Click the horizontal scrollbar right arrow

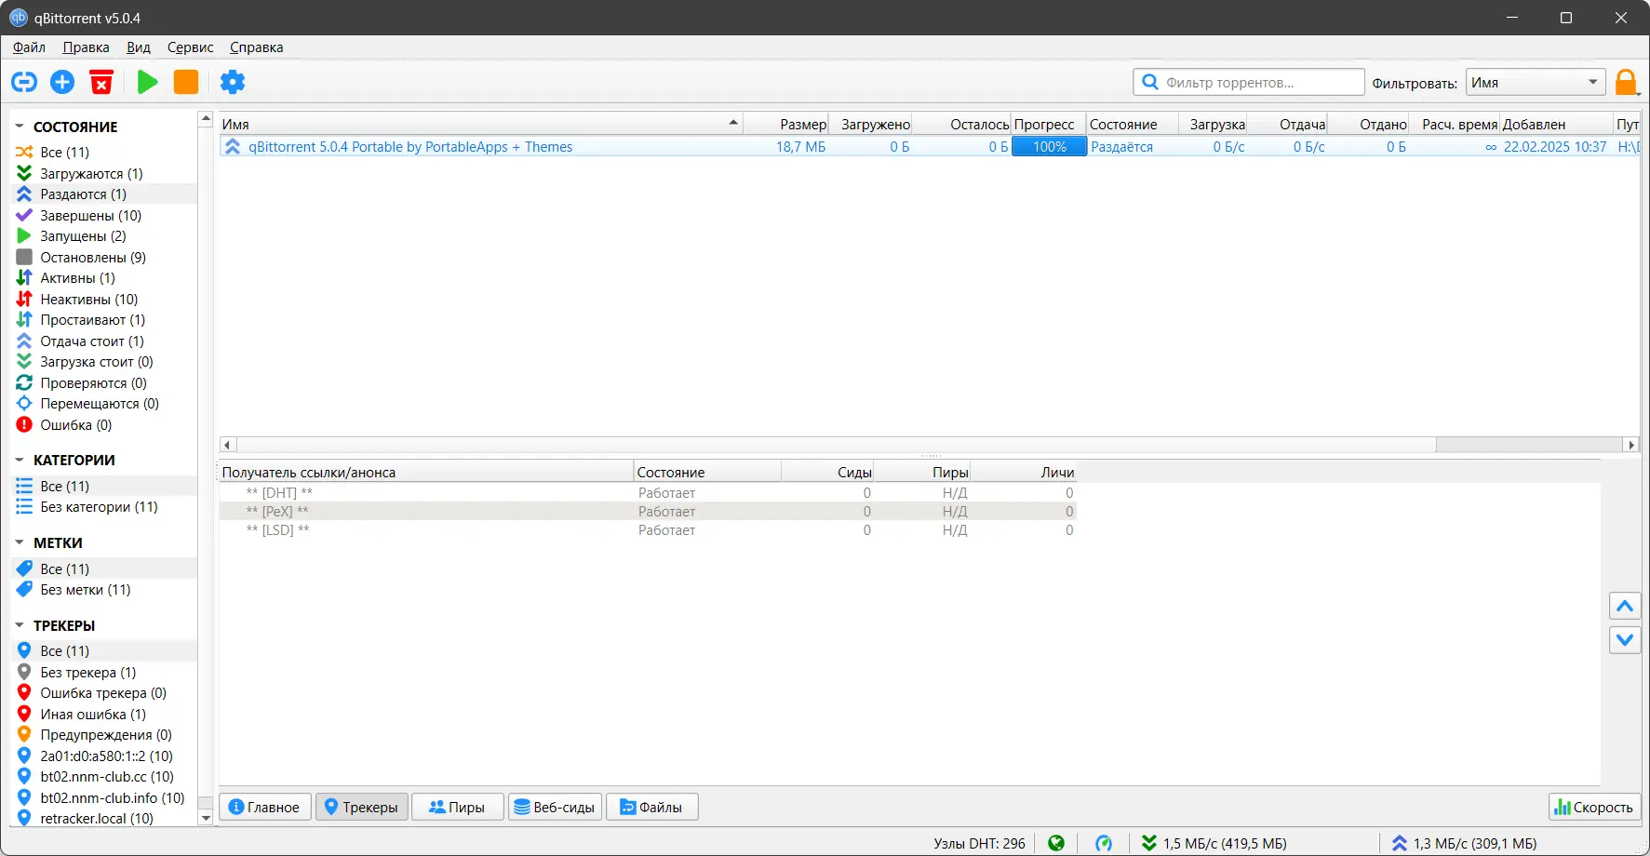point(1630,445)
